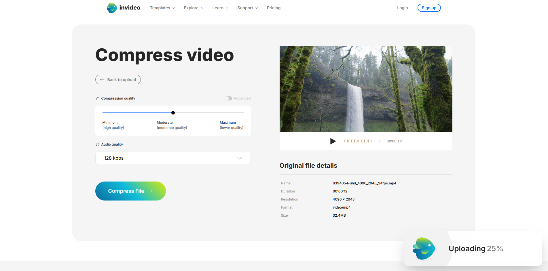The width and height of the screenshot is (548, 271).
Task: Click the audio quality bars icon
Action: pos(97,144)
